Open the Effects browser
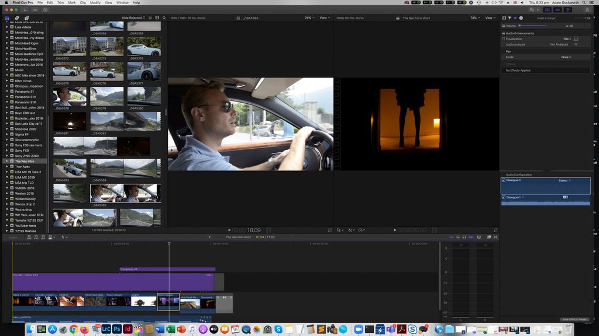The height and width of the screenshot is (336, 599). tap(488, 237)
